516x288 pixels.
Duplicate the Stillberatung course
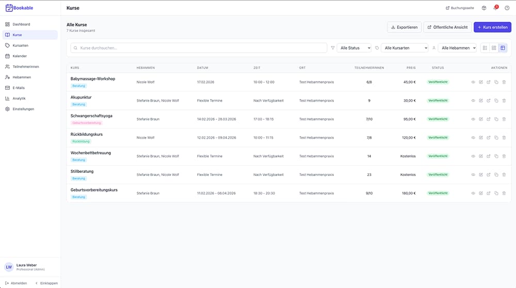pyautogui.click(x=496, y=175)
